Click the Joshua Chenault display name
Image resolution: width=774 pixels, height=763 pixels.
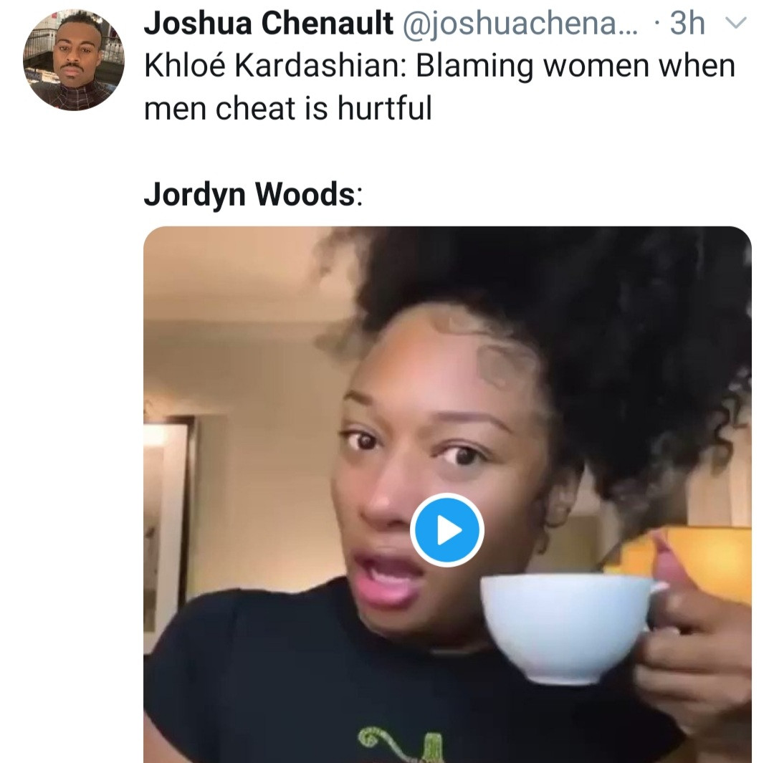click(x=269, y=23)
